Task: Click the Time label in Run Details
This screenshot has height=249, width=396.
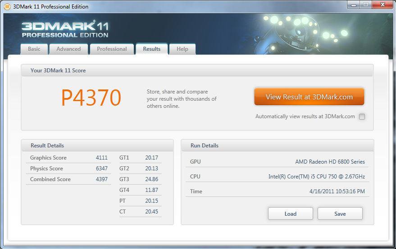Action: pos(196,191)
